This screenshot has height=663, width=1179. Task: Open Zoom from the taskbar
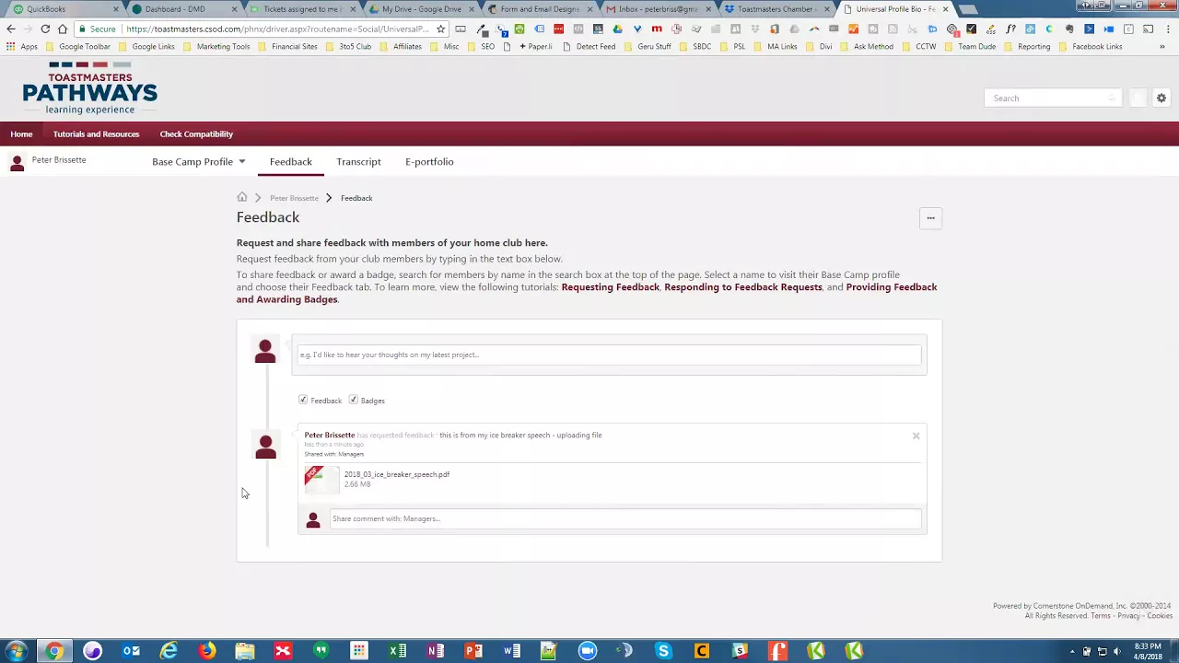tap(587, 651)
